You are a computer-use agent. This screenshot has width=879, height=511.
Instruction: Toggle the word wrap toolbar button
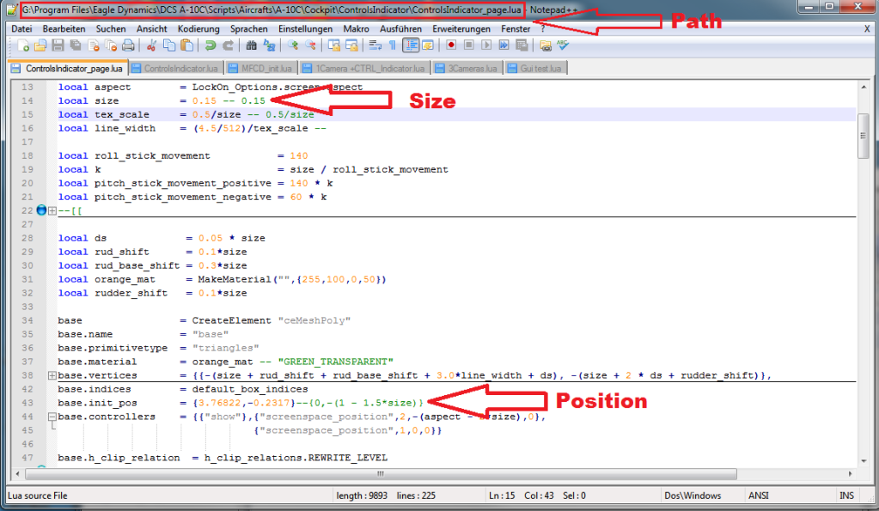[x=375, y=46]
